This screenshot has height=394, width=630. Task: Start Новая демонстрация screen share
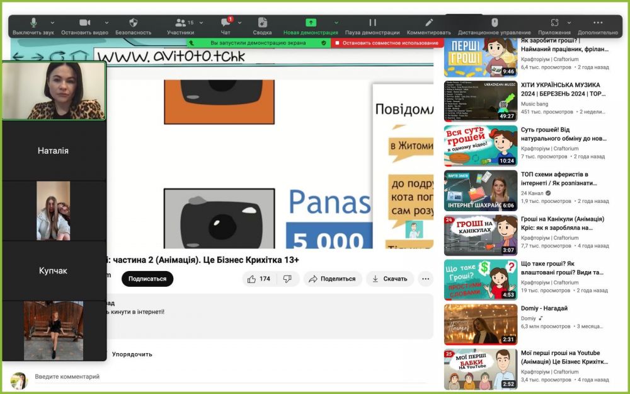311,23
